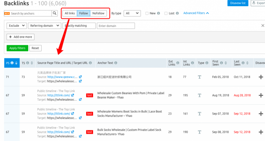Select the Follow links tab
265x141 pixels.
click(x=84, y=13)
